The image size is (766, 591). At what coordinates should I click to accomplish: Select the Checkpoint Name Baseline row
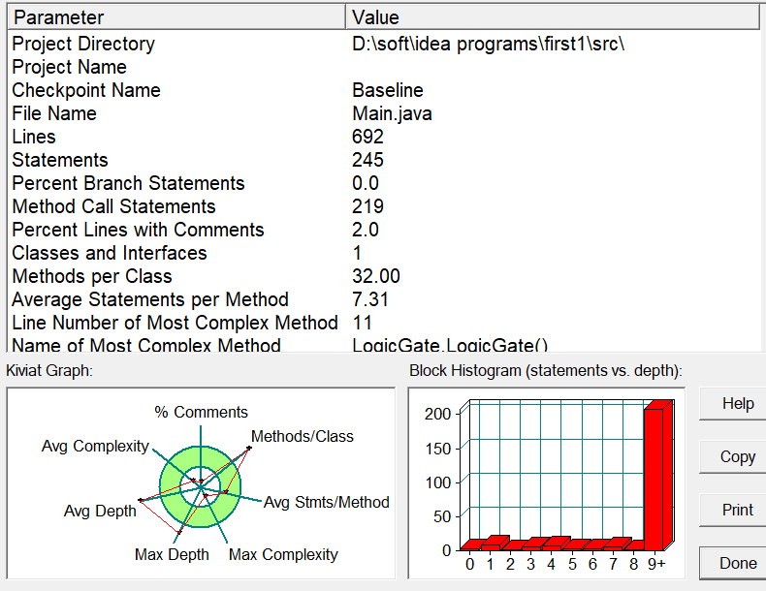(384, 90)
